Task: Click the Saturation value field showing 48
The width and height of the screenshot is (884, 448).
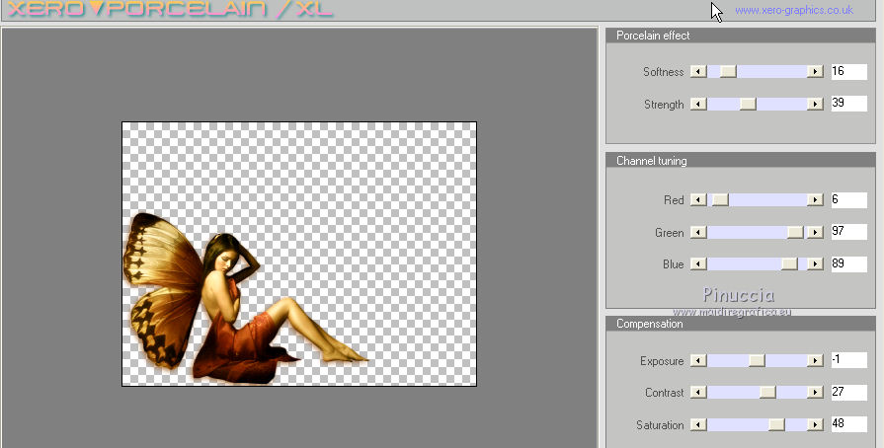Action: [849, 423]
